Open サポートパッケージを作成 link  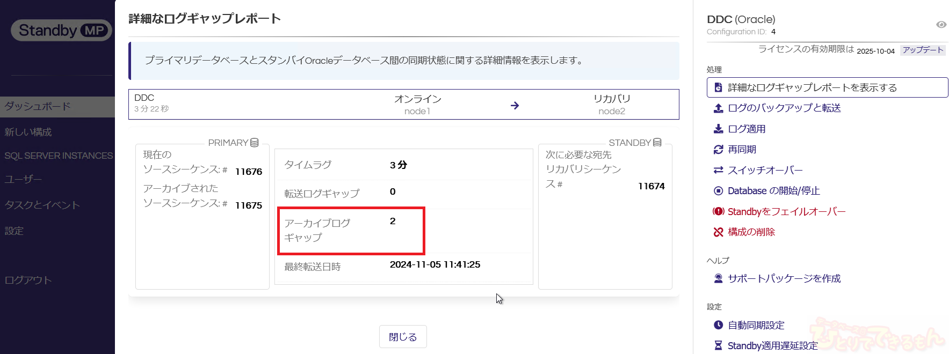[x=784, y=278]
